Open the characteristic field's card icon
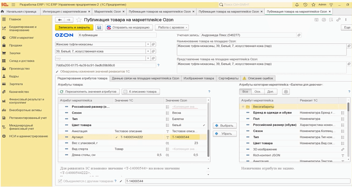The height and width of the screenshot is (187, 352). (153, 51)
